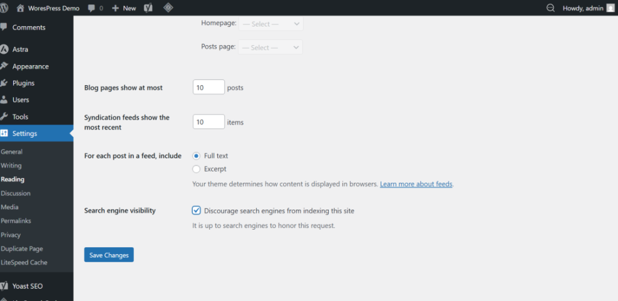
Task: Open the Homepage select dropdown
Action: [270, 24]
